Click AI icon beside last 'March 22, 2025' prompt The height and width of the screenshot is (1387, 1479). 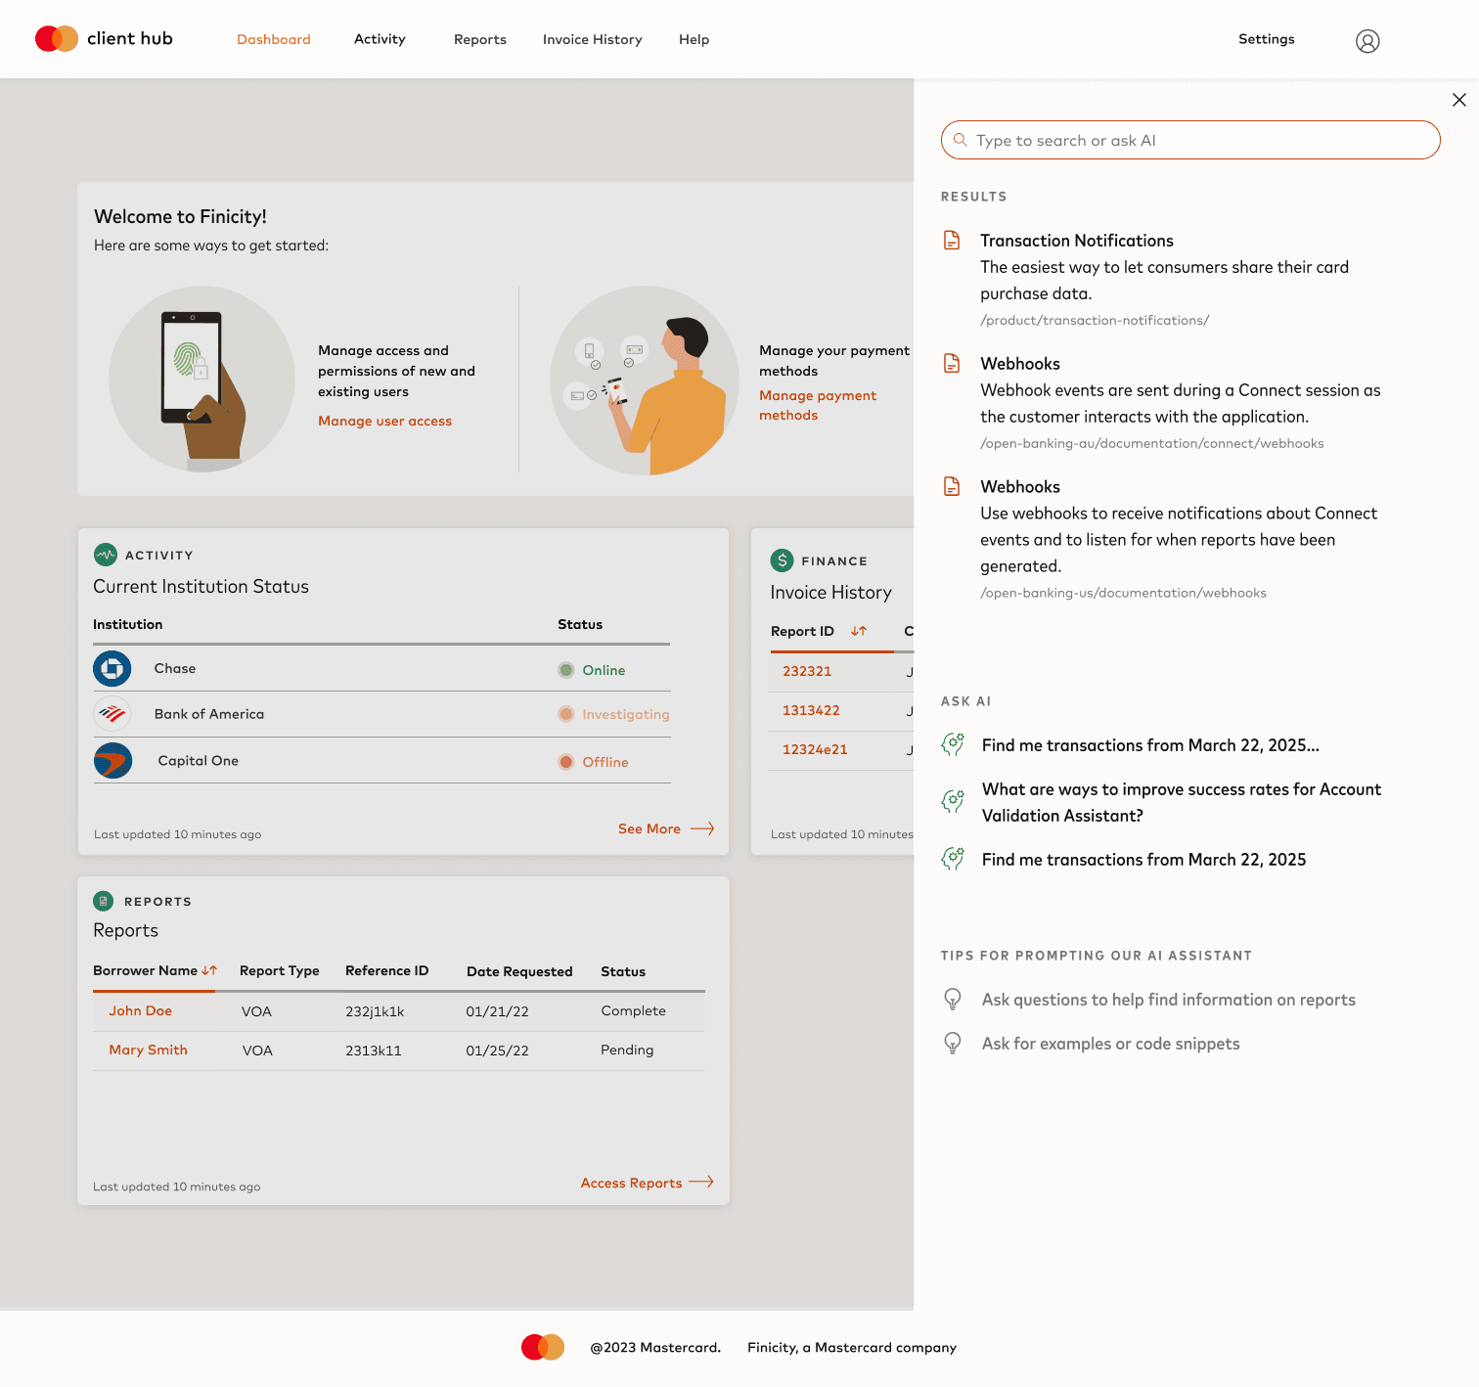pyautogui.click(x=952, y=859)
